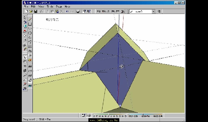Toggle the sun settings button beside shadows
The height and width of the screenshot is (122, 208).
89,115
